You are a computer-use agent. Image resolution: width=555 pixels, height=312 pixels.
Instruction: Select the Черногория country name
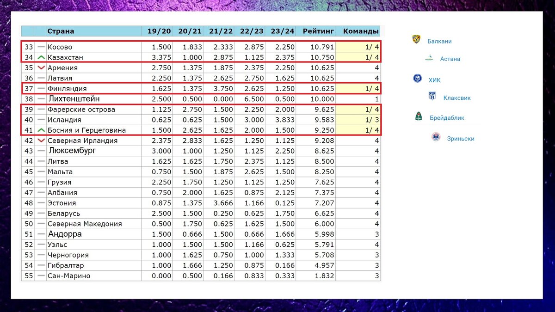[x=68, y=255]
